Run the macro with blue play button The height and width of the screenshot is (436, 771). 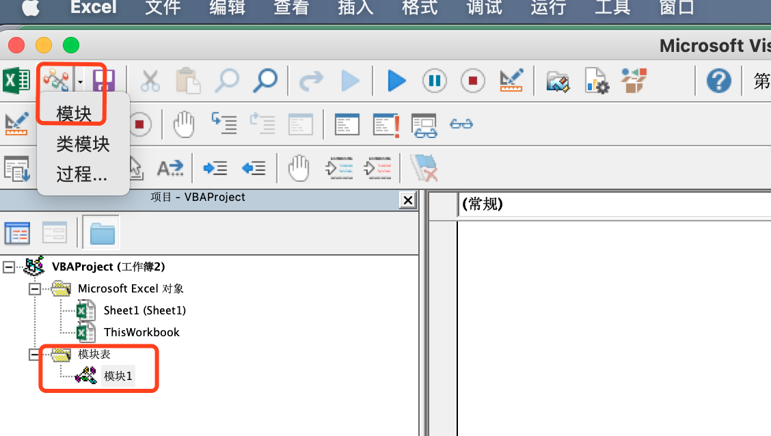click(396, 81)
